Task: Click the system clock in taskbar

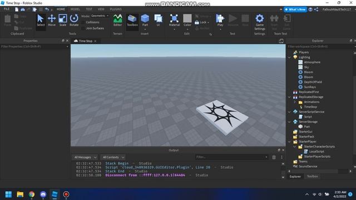Action: 340,194
